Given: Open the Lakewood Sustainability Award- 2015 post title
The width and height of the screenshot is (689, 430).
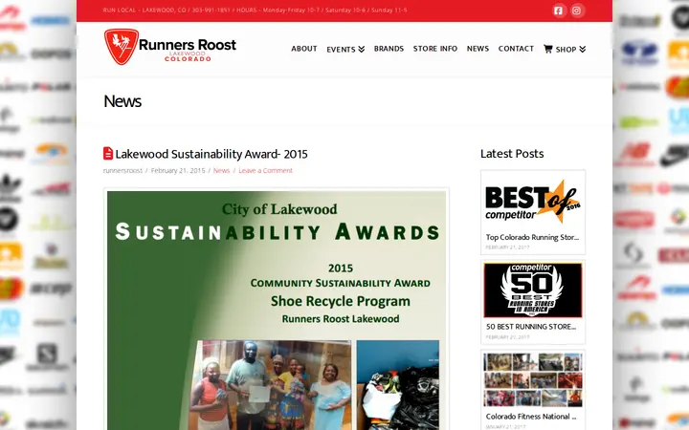Looking at the screenshot, I should tap(211, 154).
